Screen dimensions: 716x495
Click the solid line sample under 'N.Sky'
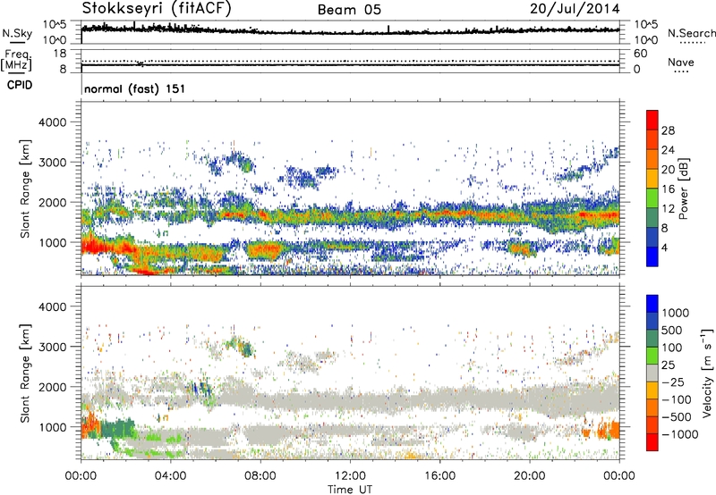(17, 43)
